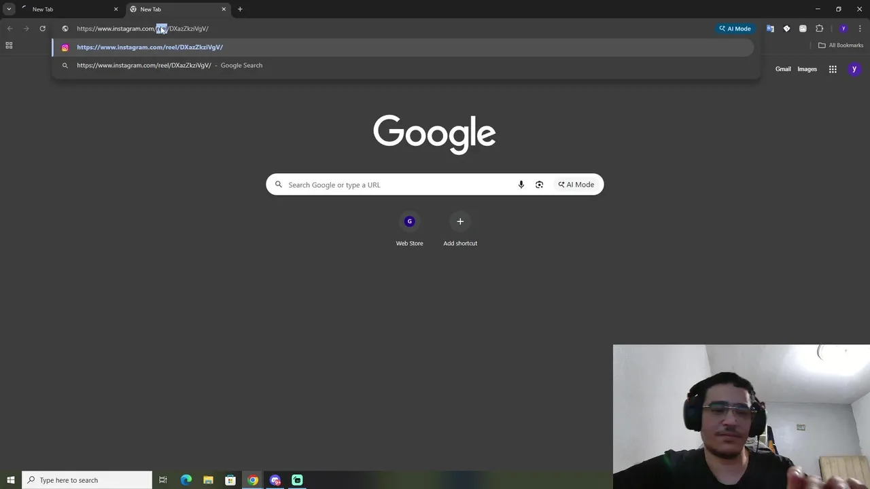
Task: Open the Extensions puzzle-piece menu
Action: point(819,29)
